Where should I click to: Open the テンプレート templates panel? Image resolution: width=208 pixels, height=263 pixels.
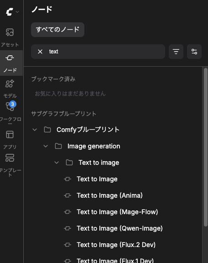(x=10, y=165)
